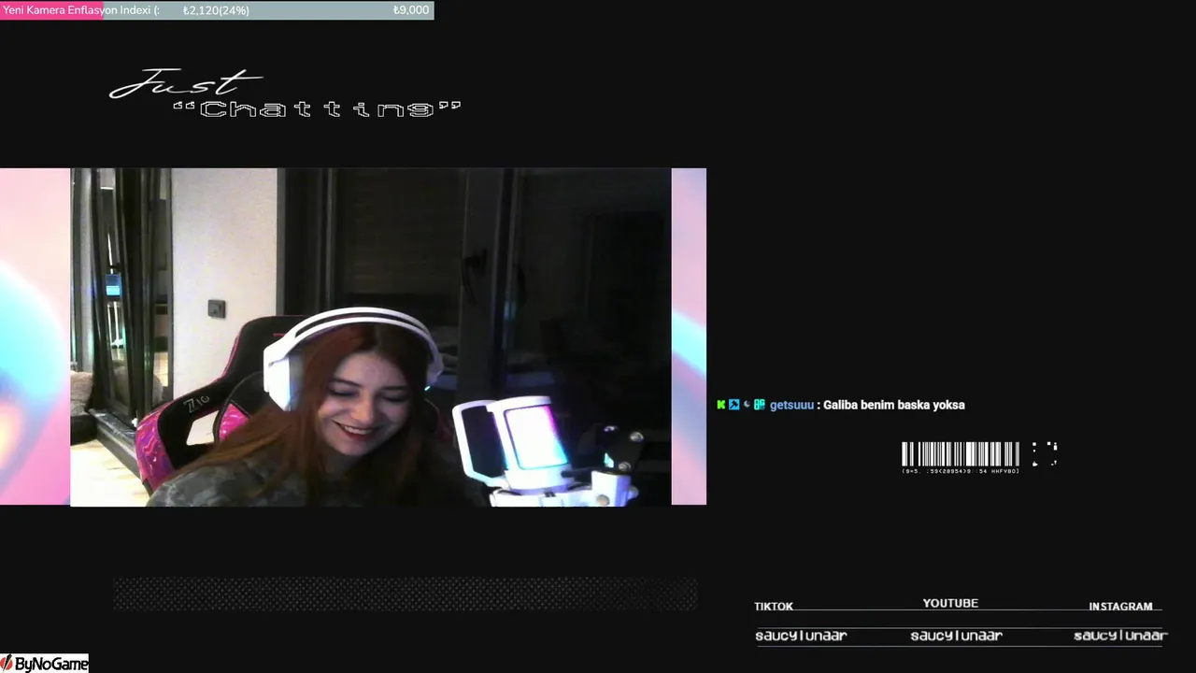1196x673 pixels.
Task: Click the Just Chatting title graphic
Action: tap(285, 94)
